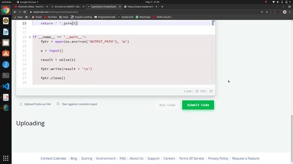
Task: Open the Apps bookmark
Action: coord(18,17)
